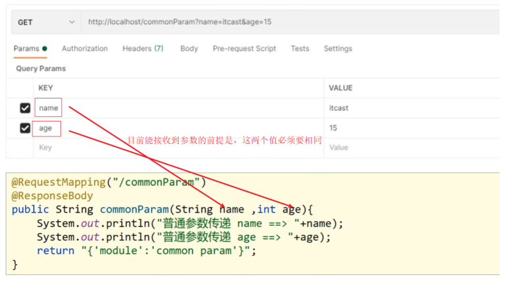Switch to the Params tab
512x281 pixels.
tap(26, 49)
